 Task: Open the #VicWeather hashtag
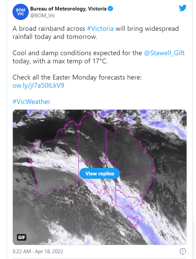click(31, 102)
